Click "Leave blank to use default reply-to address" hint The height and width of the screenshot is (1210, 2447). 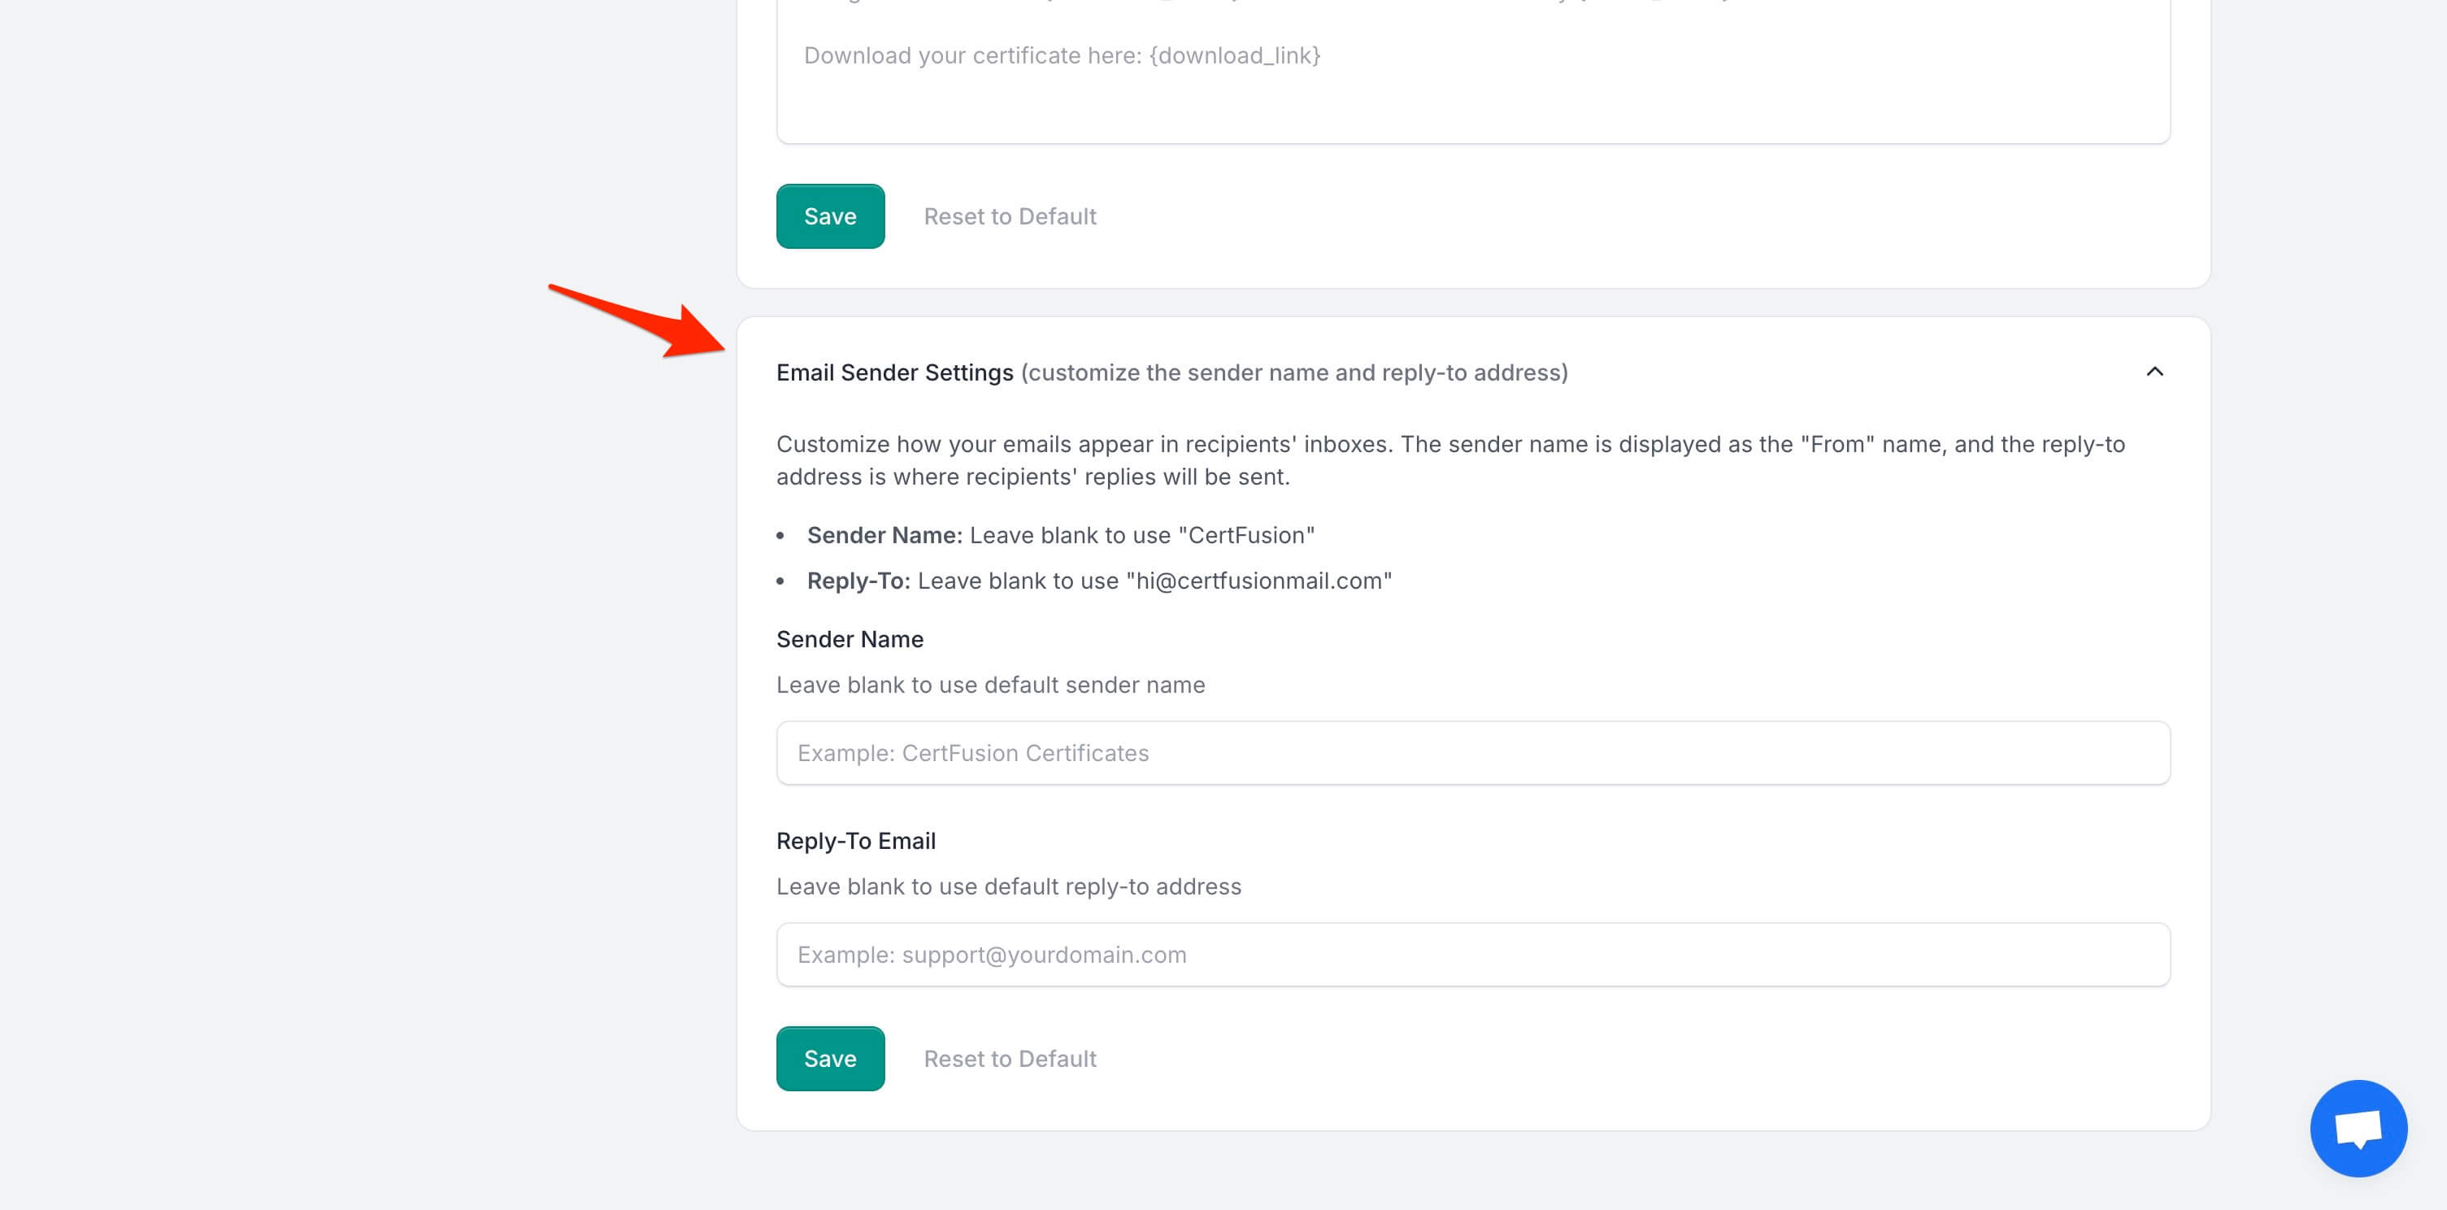[x=1008, y=887]
